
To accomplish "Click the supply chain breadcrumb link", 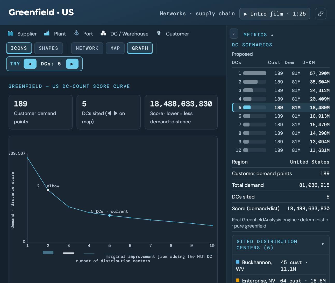I will (215, 13).
